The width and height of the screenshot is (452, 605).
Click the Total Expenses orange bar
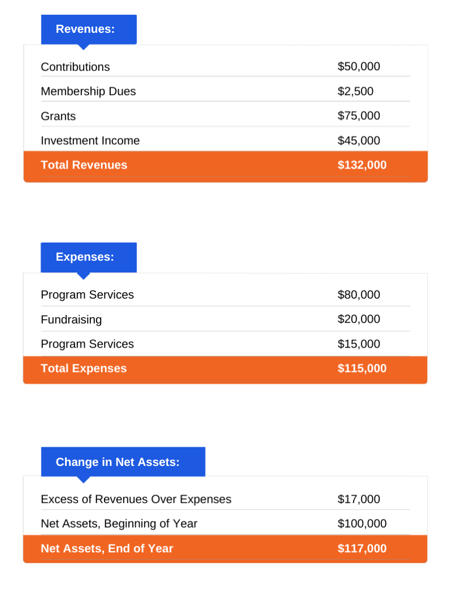coord(225,370)
